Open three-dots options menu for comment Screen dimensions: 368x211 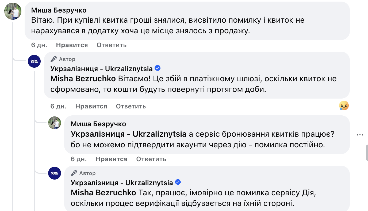[x=360, y=135]
